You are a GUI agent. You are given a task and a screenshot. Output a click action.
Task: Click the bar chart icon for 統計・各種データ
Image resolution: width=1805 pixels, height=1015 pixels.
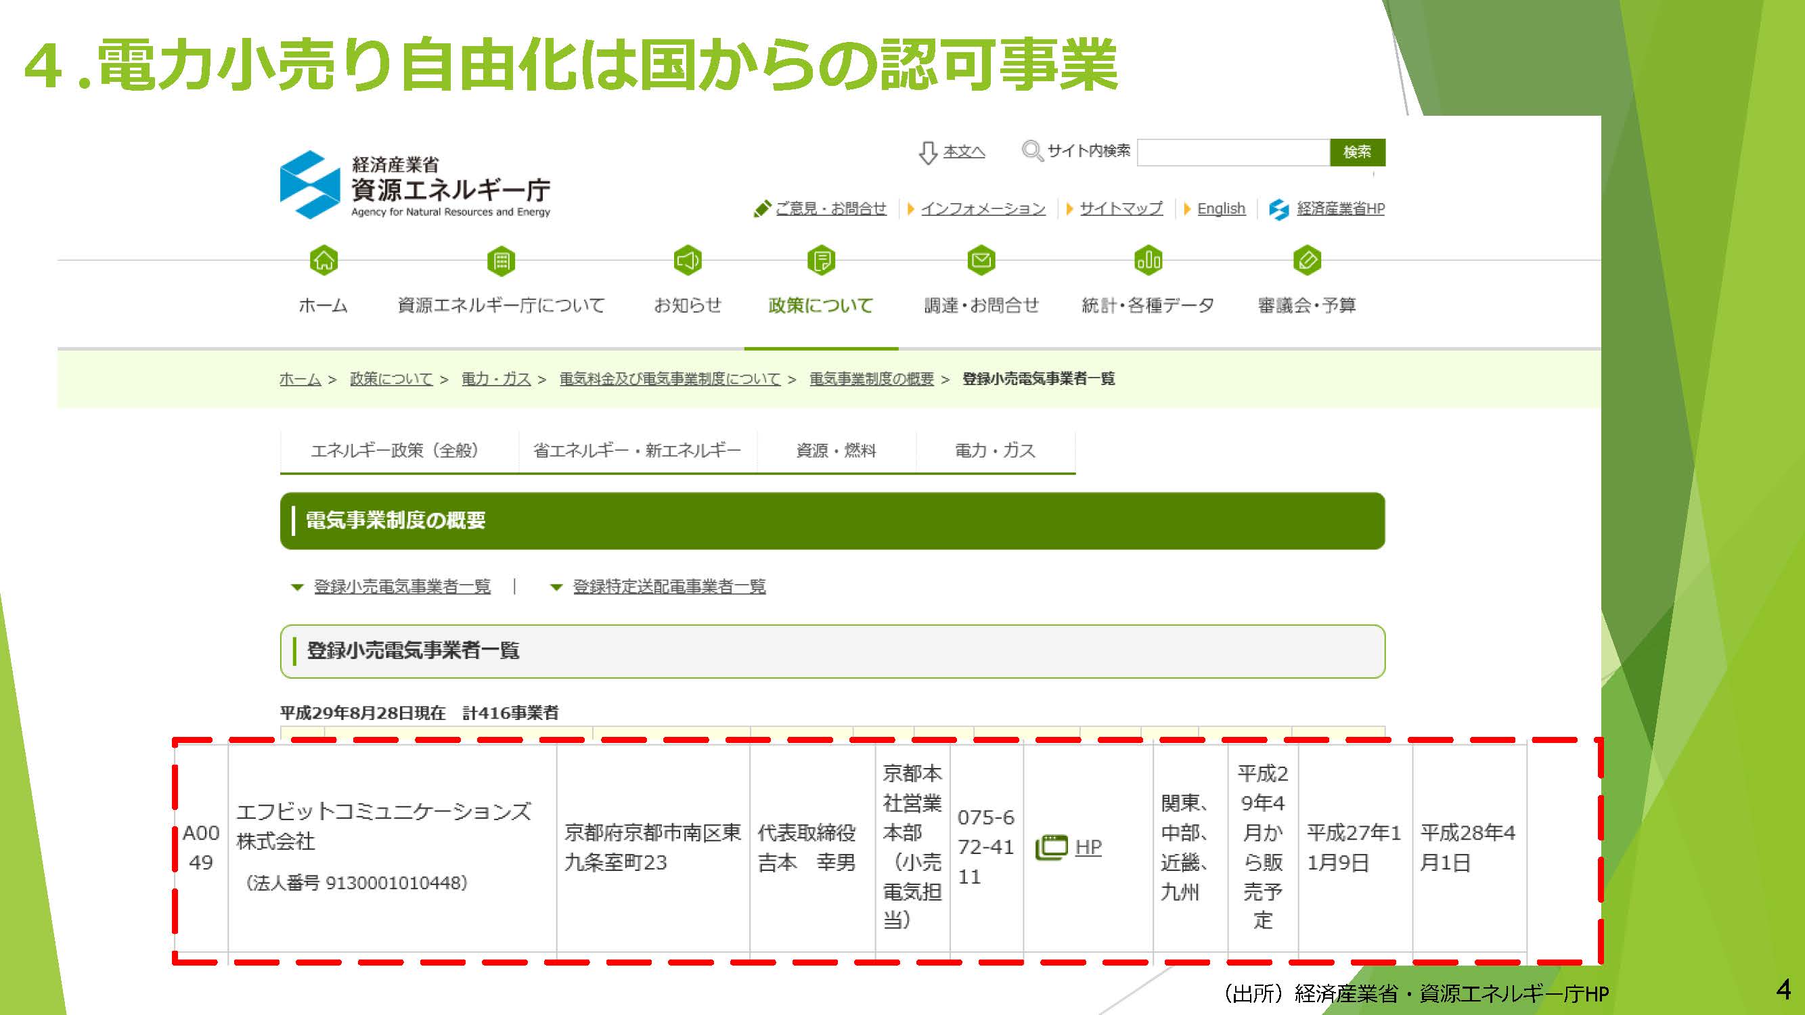(x=1148, y=261)
